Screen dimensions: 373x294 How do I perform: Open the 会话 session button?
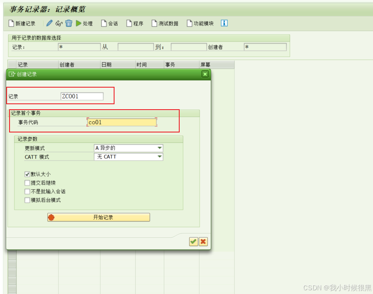pos(110,23)
